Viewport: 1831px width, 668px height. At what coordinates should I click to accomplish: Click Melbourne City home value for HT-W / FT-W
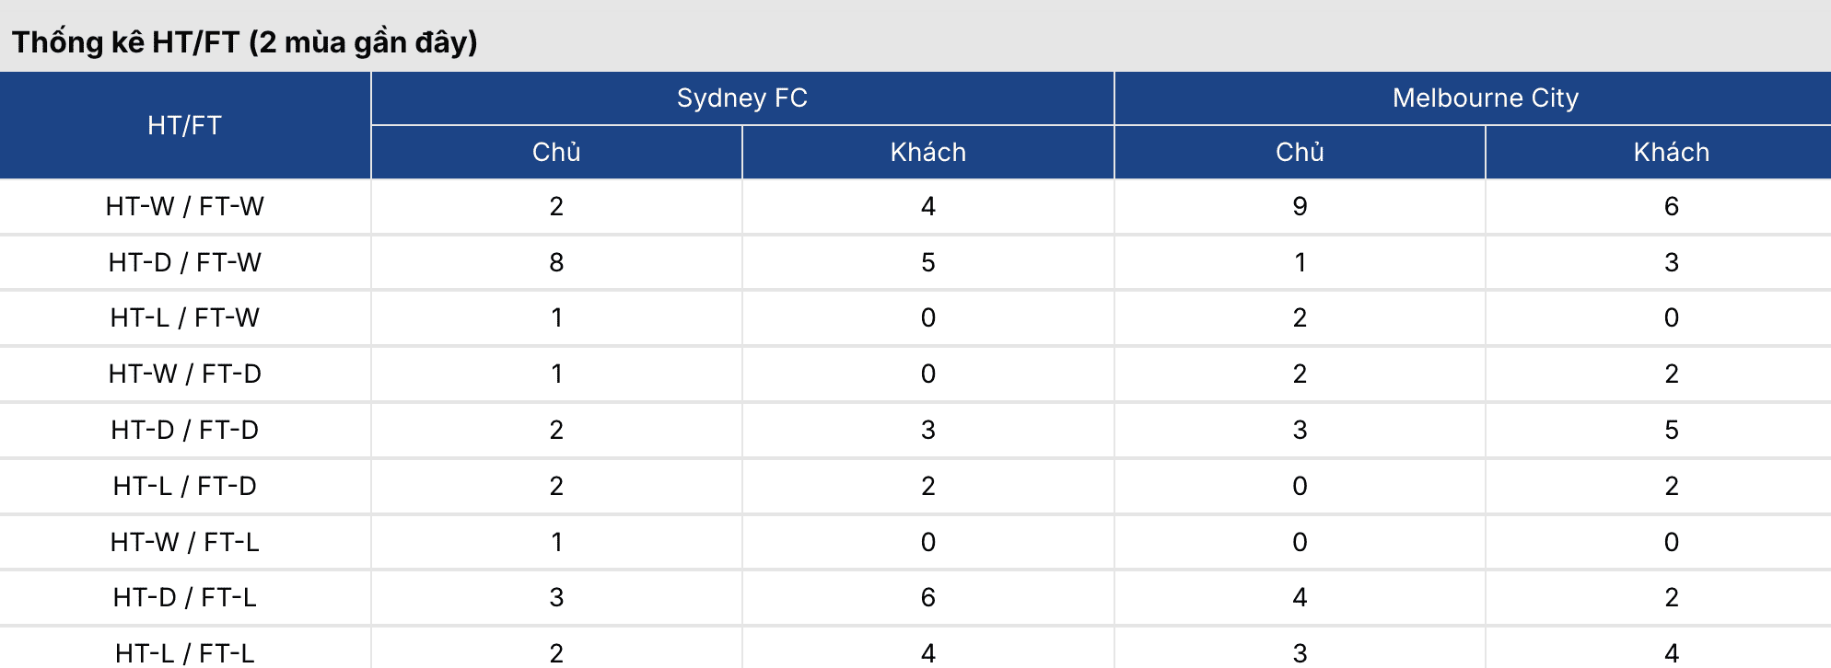1300,206
